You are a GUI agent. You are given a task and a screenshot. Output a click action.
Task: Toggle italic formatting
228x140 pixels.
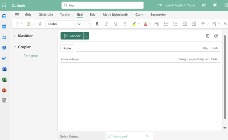pos(106,24)
